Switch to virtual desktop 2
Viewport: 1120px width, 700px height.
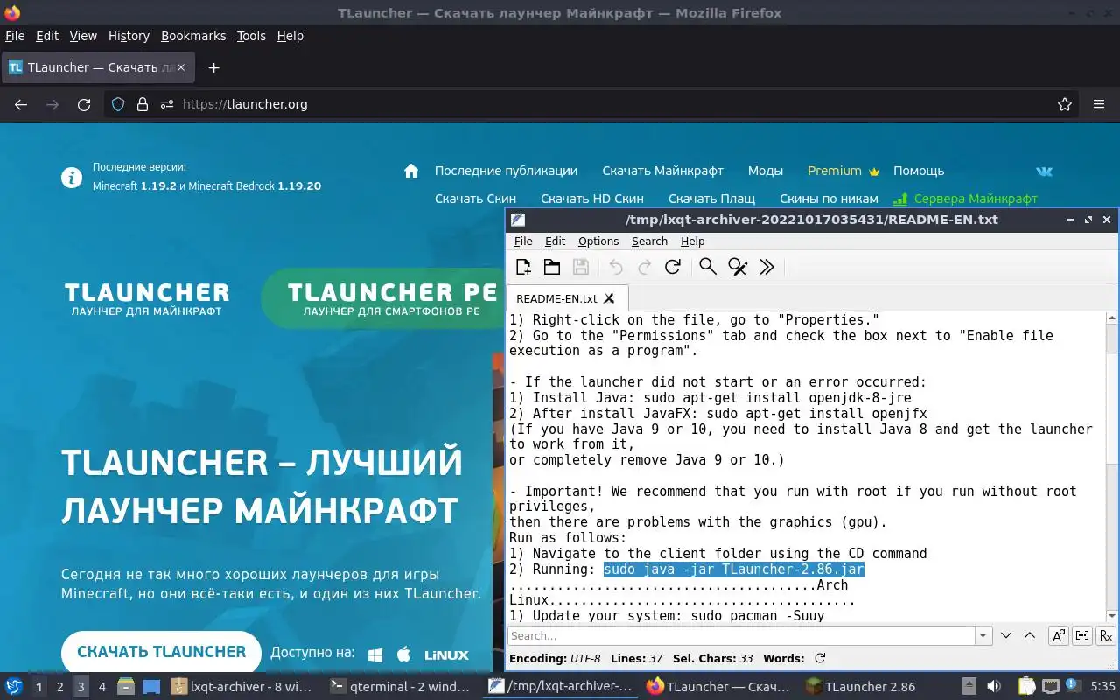(59, 687)
